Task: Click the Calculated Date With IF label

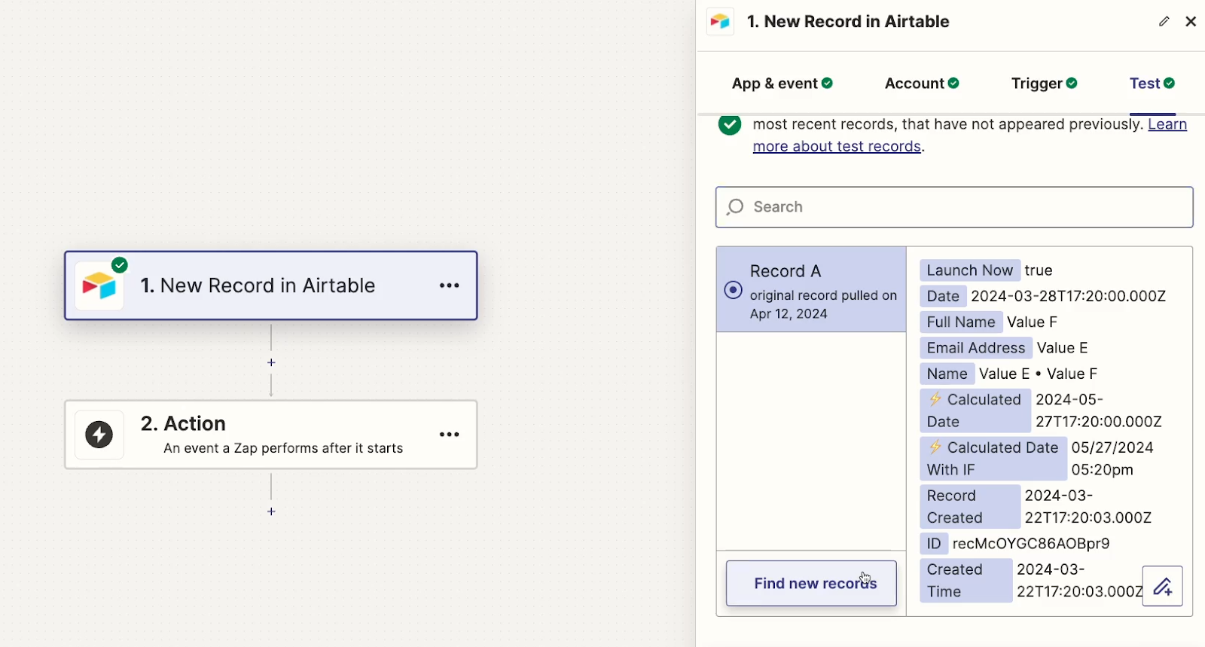Action: [993, 459]
